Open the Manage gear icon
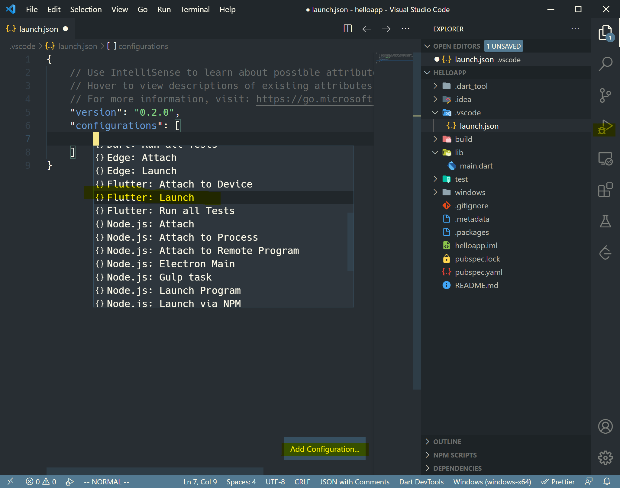The height and width of the screenshot is (488, 620). coord(605,458)
